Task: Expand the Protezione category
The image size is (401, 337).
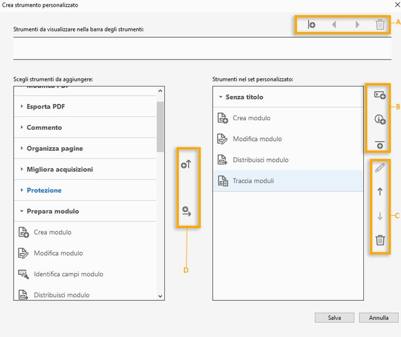Action: [44, 190]
